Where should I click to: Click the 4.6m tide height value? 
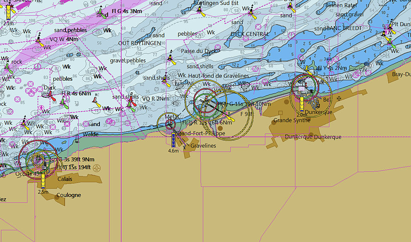pyautogui.click(x=173, y=151)
